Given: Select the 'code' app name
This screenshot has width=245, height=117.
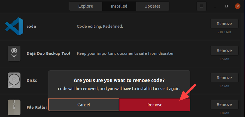Looking at the screenshot, I should tap(31, 27).
